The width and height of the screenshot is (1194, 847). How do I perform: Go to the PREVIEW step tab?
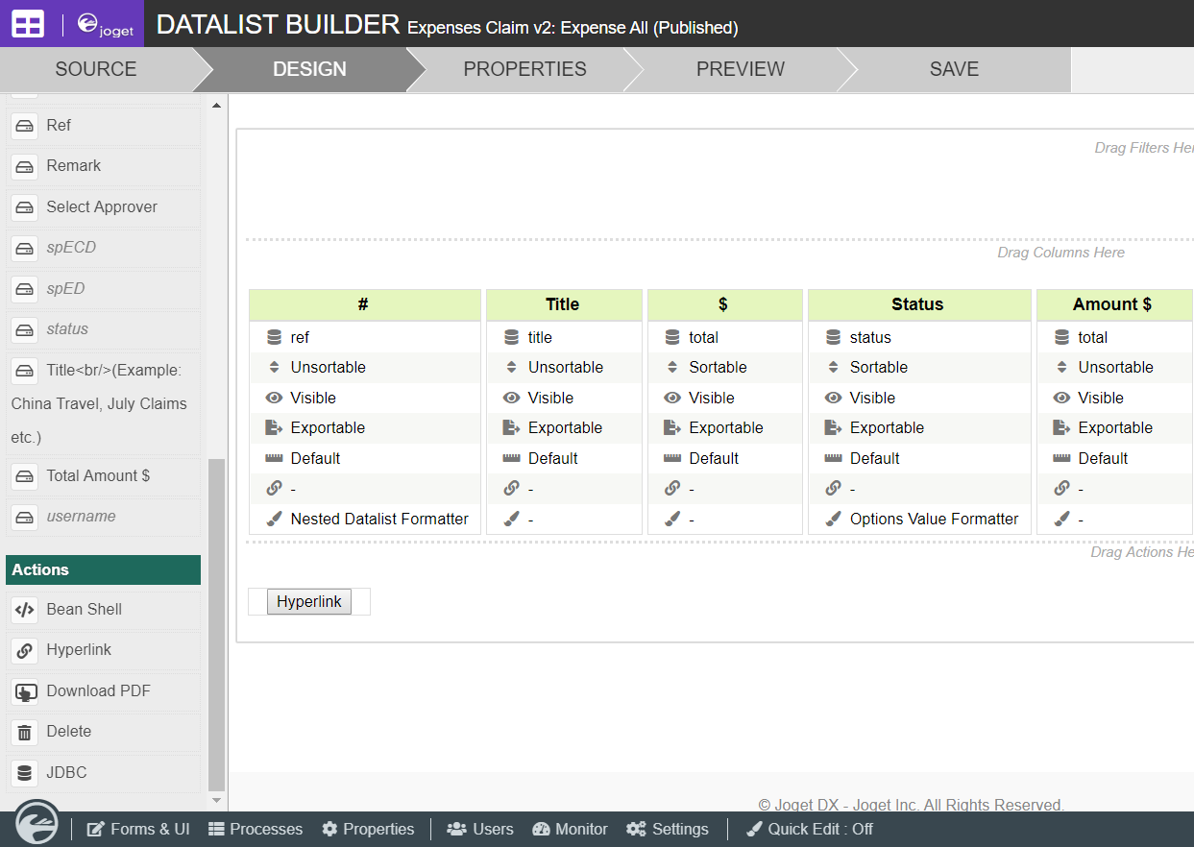[740, 69]
